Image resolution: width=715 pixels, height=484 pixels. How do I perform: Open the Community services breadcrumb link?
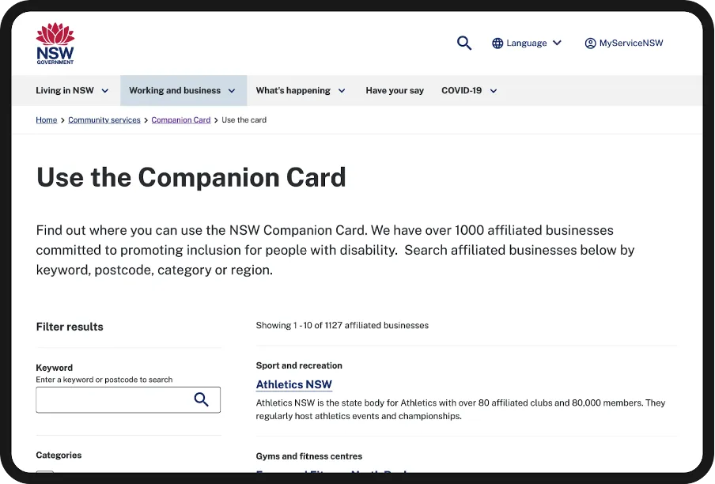point(104,119)
